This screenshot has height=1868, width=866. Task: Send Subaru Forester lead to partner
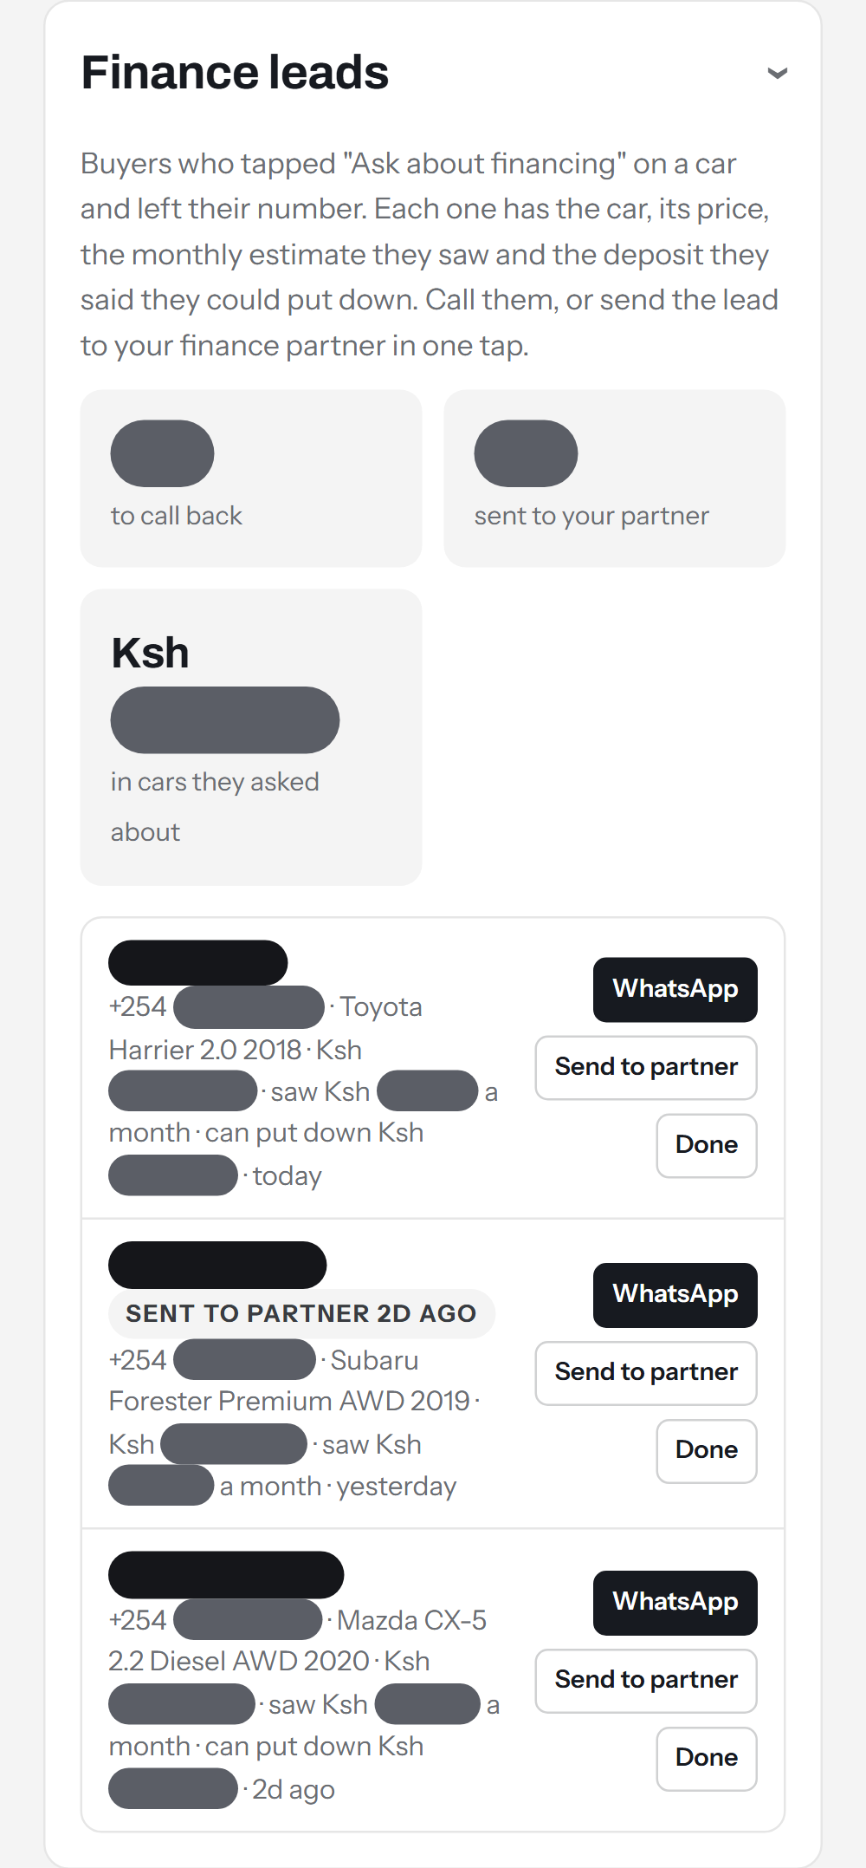646,1372
